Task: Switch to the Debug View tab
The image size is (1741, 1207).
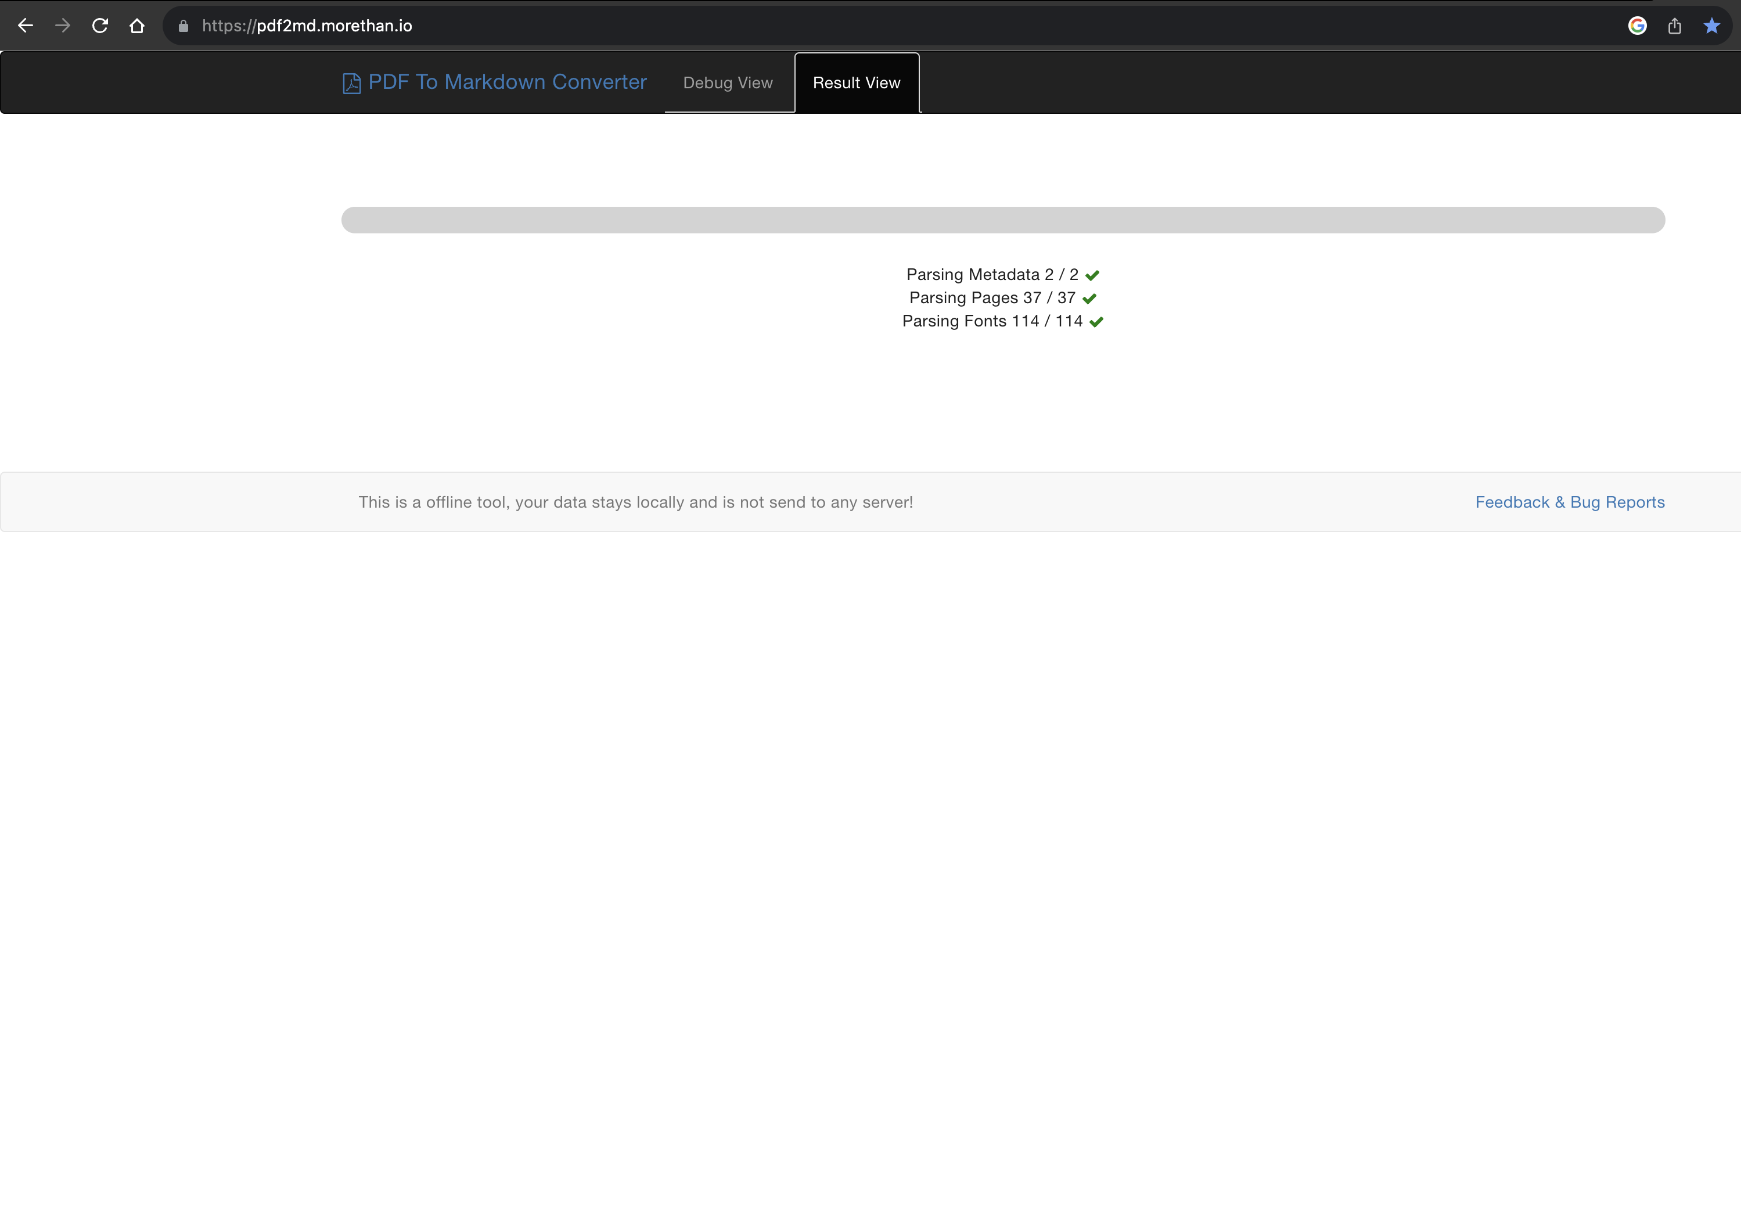Action: coord(727,82)
